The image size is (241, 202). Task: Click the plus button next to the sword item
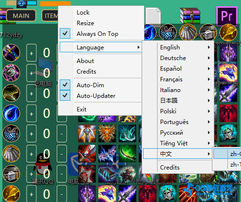click(x=31, y=53)
